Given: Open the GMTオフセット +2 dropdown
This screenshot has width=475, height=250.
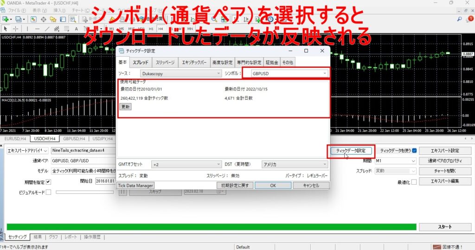Looking at the screenshot, I should pos(186,164).
